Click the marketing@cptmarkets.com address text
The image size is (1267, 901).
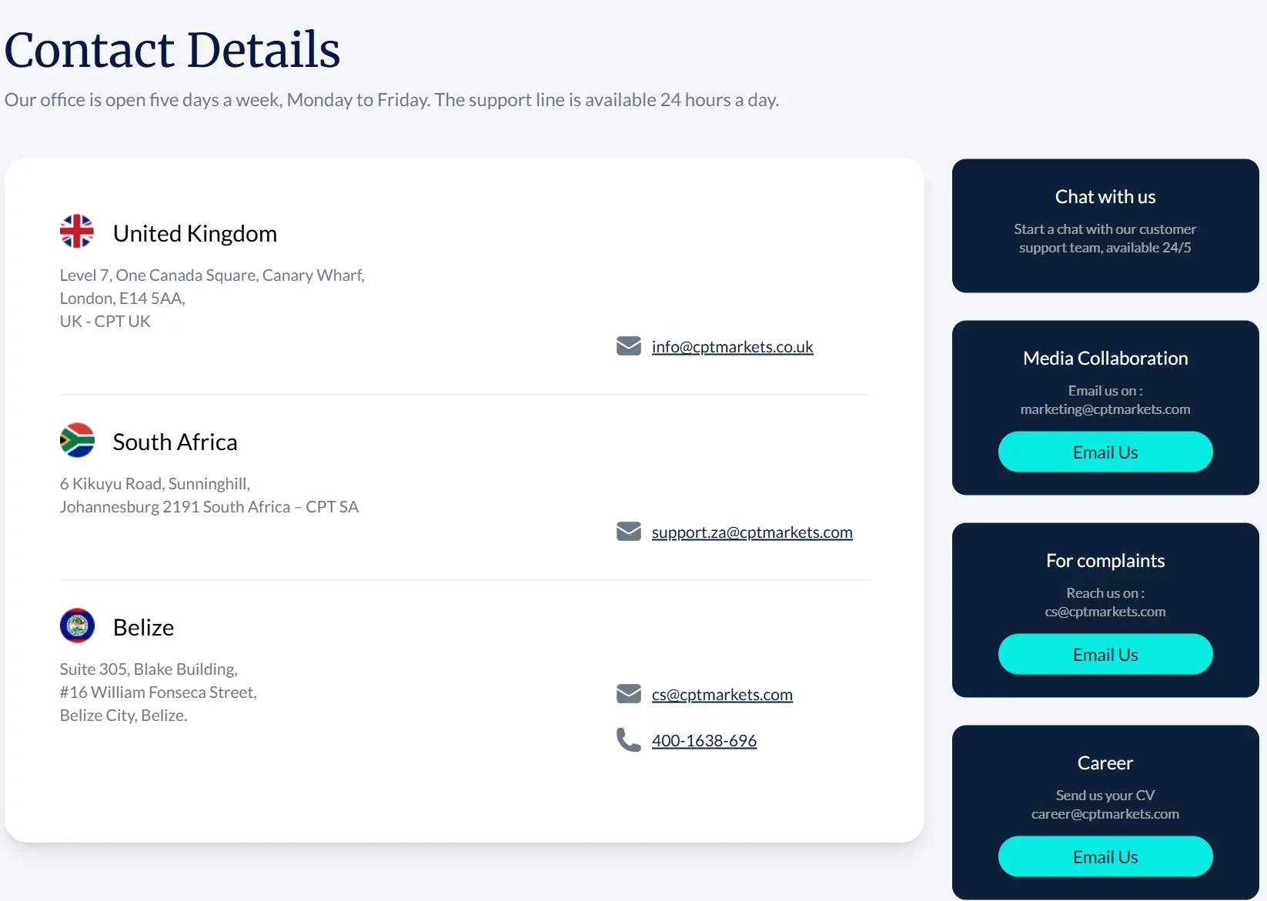click(x=1105, y=409)
